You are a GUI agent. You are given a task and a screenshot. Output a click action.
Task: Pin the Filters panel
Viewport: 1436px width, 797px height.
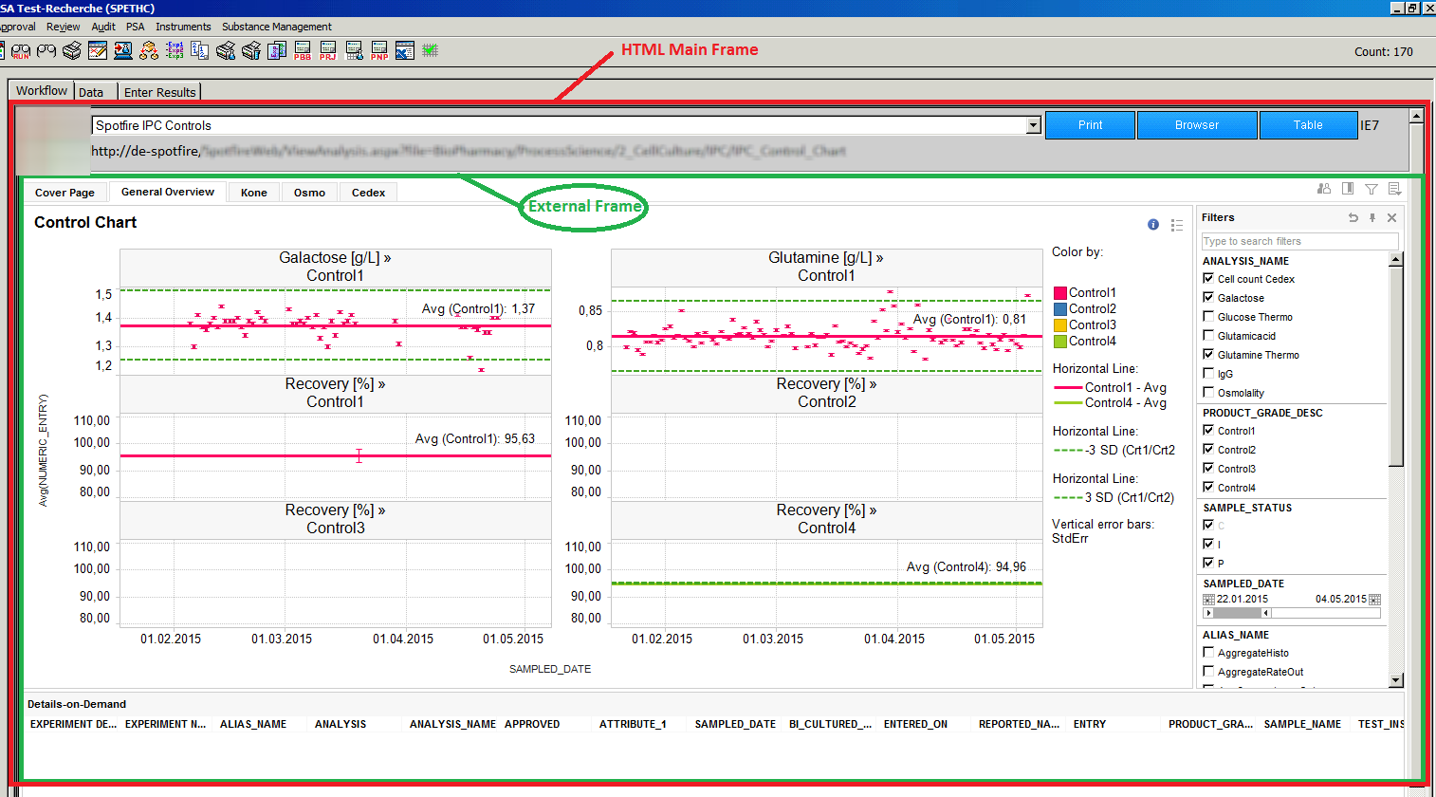click(x=1372, y=217)
